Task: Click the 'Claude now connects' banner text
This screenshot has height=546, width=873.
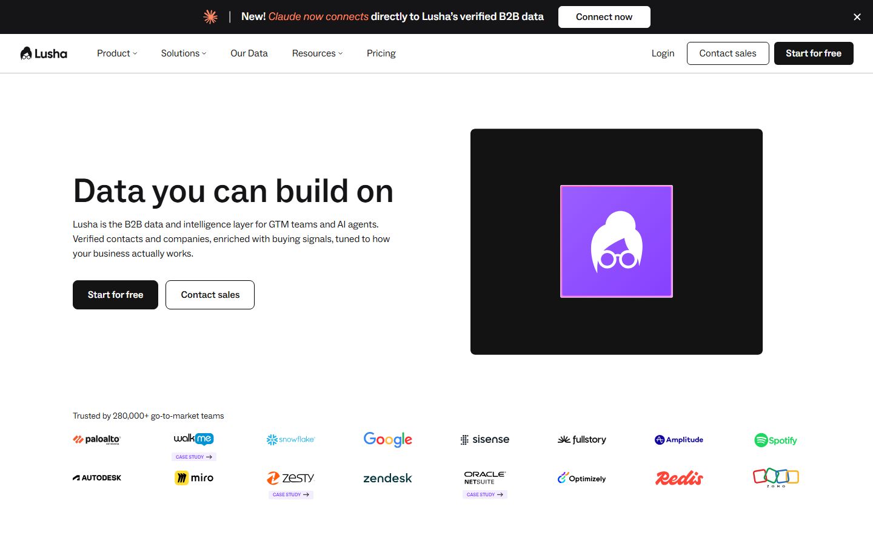Action: pyautogui.click(x=318, y=16)
